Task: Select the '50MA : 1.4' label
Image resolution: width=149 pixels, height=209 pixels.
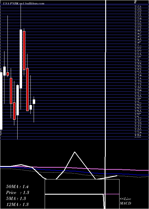Action: [x=17, y=187]
